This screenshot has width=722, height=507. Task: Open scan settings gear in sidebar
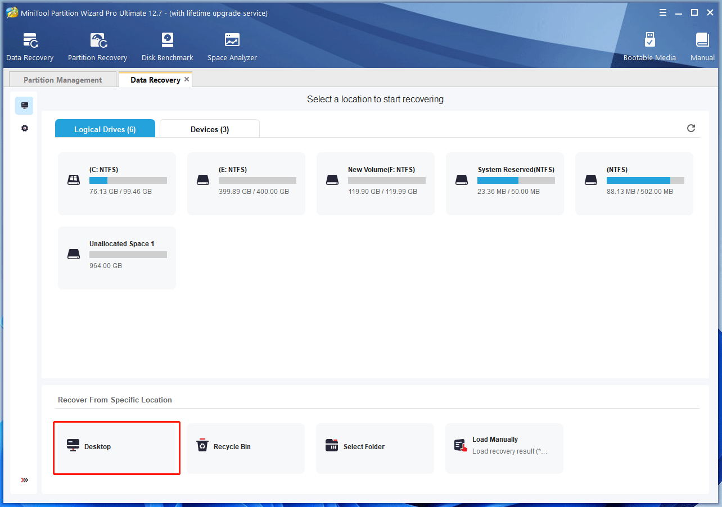point(24,128)
